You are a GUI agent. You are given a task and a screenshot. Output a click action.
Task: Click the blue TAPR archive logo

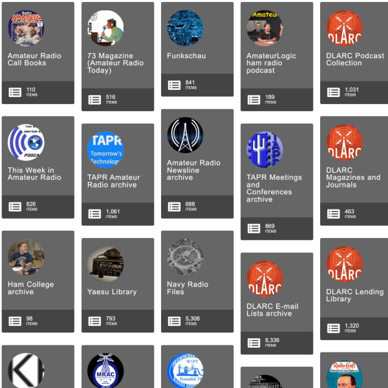[x=106, y=150]
